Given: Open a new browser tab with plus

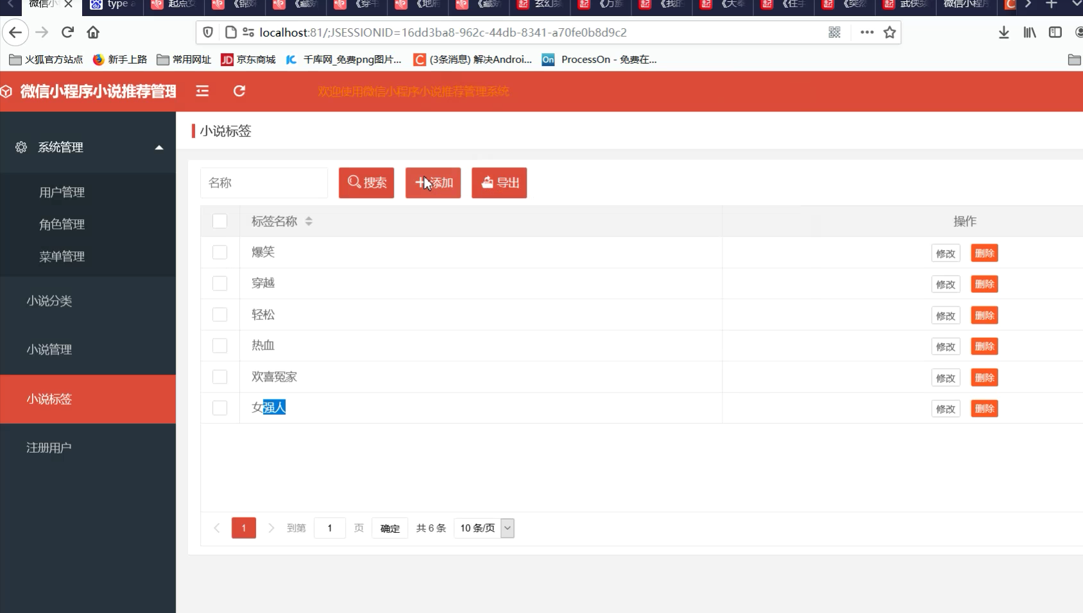Looking at the screenshot, I should 1051,4.
